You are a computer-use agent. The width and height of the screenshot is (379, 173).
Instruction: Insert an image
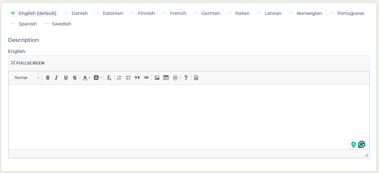tap(157, 78)
